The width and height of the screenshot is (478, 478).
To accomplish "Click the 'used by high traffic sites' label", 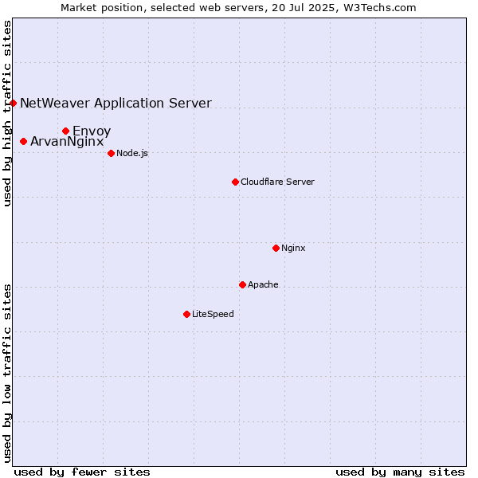I will coord(6,113).
